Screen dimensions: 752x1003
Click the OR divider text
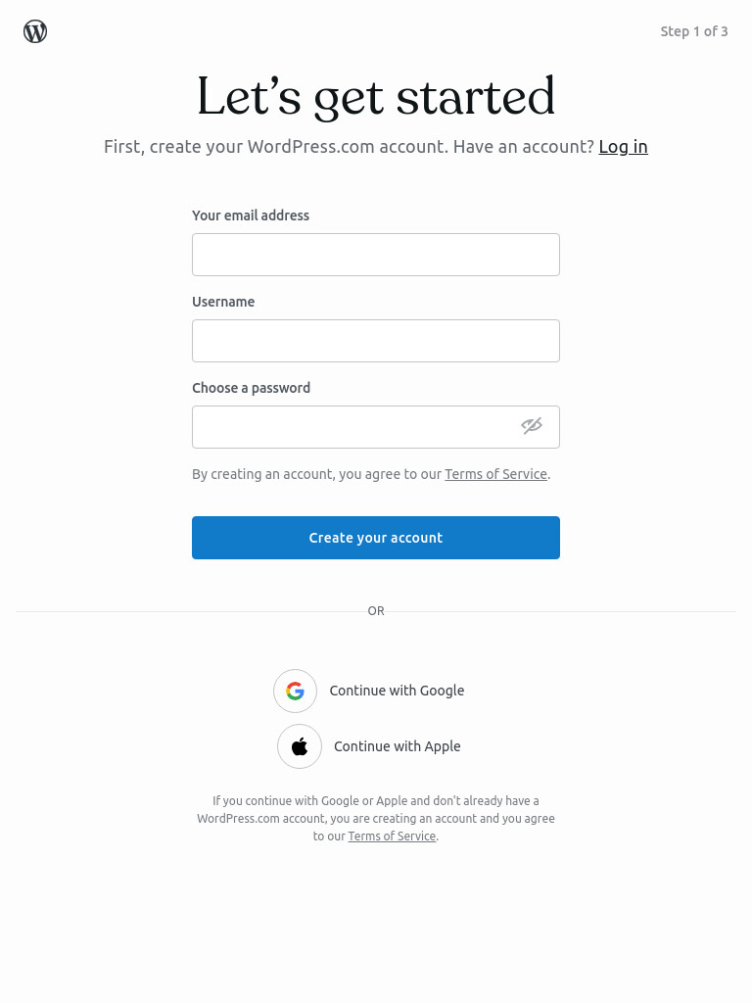tap(376, 611)
